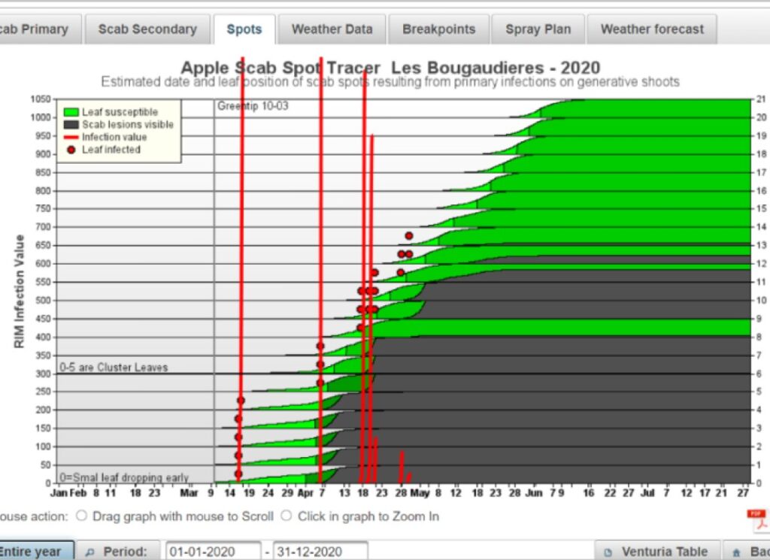The image size is (770, 560).
Task: Click the PDF export icon
Action: pos(759,521)
